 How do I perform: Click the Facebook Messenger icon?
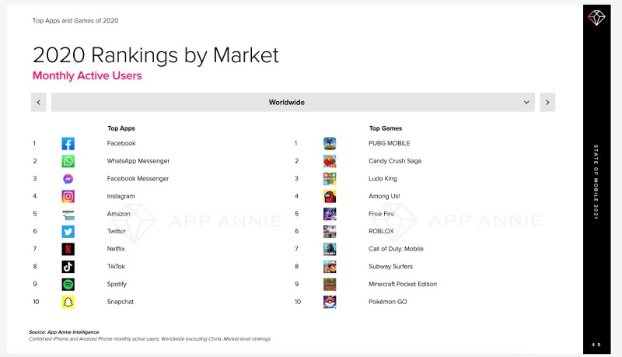click(68, 179)
